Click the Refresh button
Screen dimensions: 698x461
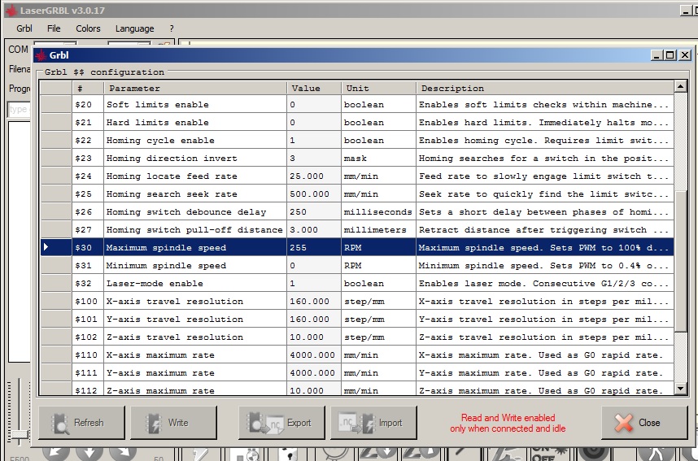pos(82,422)
